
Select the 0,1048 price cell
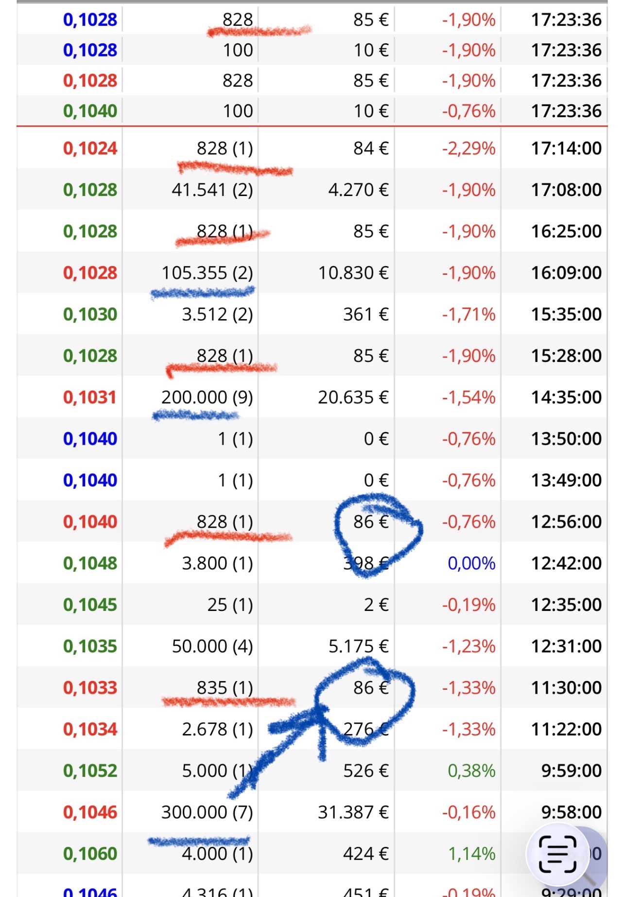coord(90,563)
